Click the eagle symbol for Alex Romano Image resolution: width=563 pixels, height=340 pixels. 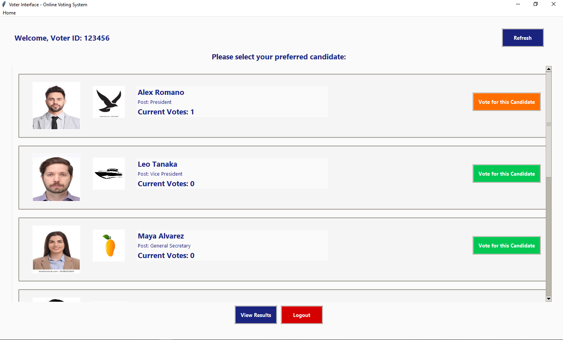108,101
